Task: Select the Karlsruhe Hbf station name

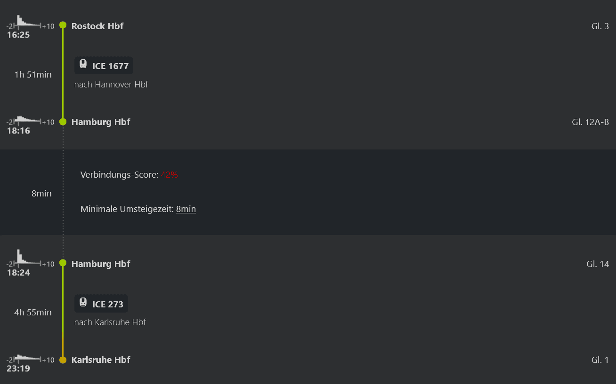Action: [101, 360]
